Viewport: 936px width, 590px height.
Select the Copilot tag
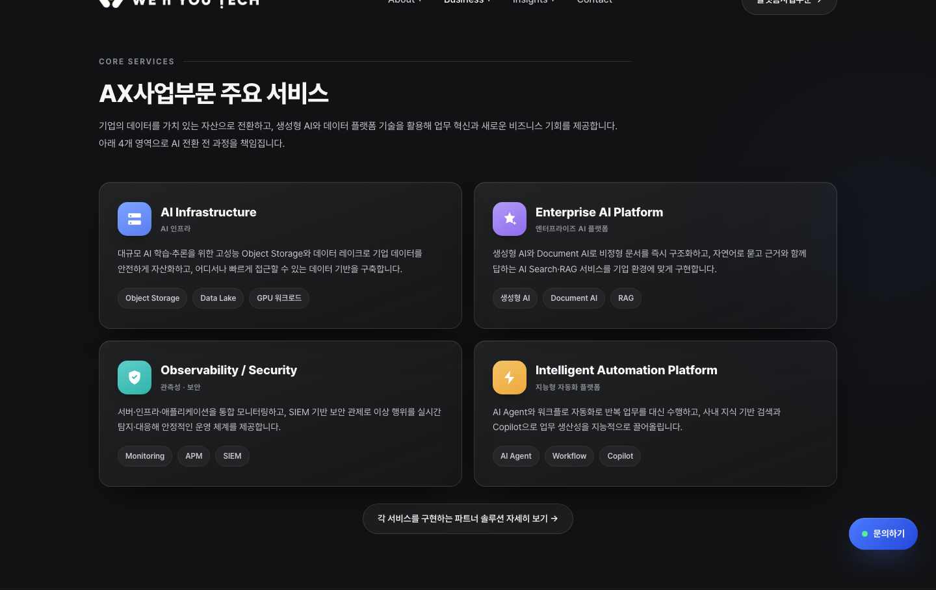click(x=620, y=456)
